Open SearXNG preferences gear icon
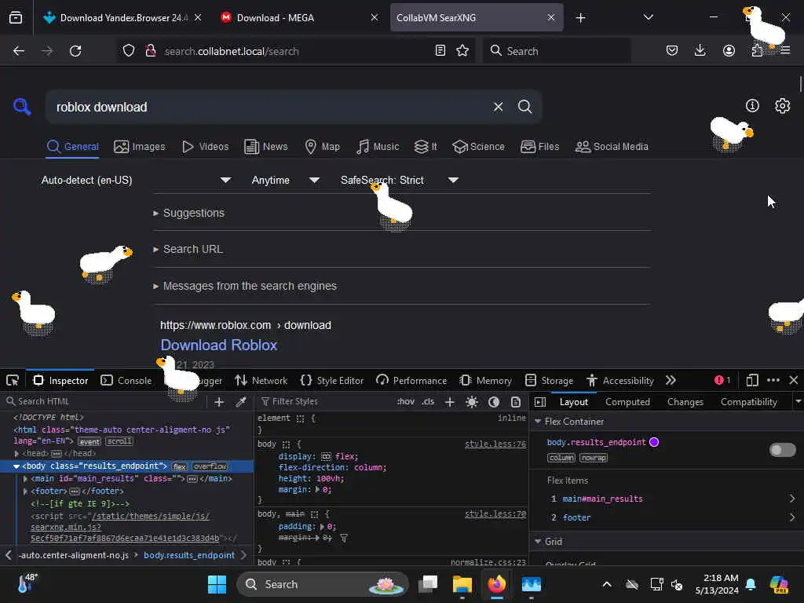This screenshot has height=603, width=804. pyautogui.click(x=783, y=106)
